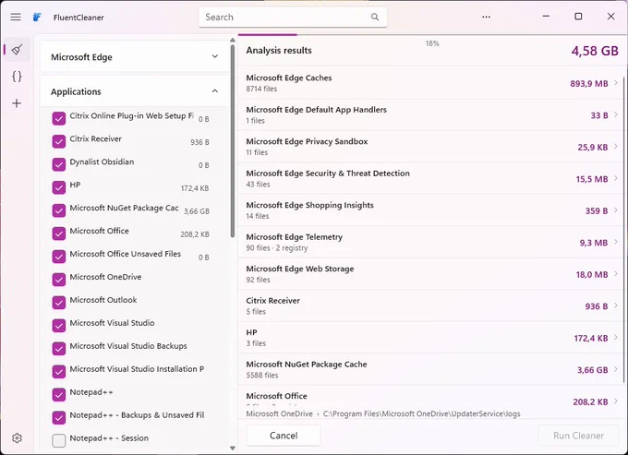
Task: Click the FluentCleaner title text
Action: 78,18
